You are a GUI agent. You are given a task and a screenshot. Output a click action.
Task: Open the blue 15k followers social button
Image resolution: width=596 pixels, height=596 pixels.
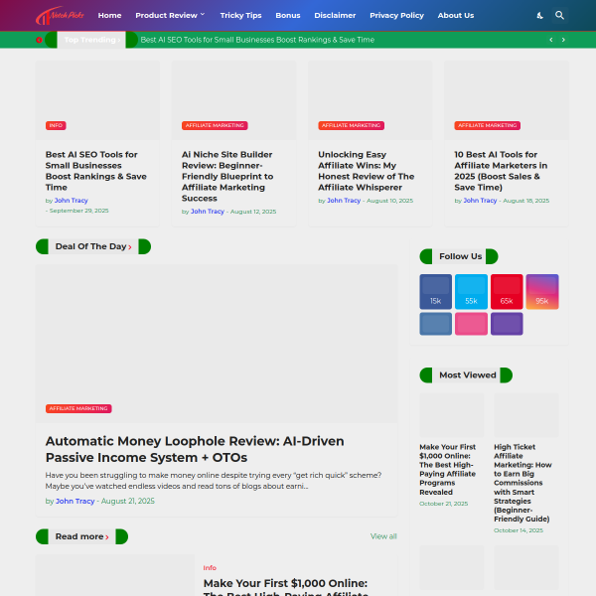[x=435, y=291]
